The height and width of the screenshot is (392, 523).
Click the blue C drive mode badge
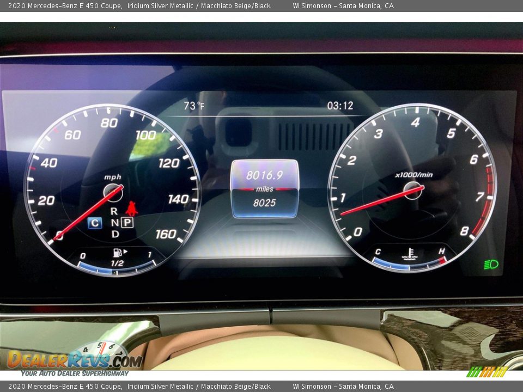click(x=95, y=223)
